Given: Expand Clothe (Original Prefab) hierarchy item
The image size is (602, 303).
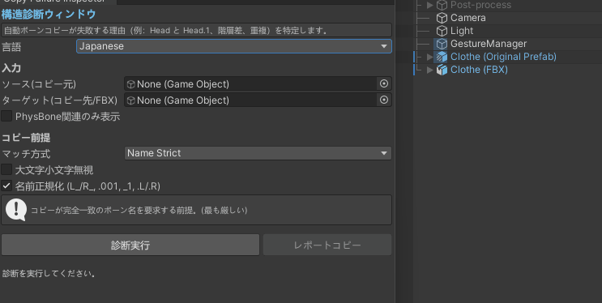Looking at the screenshot, I should coord(429,57).
